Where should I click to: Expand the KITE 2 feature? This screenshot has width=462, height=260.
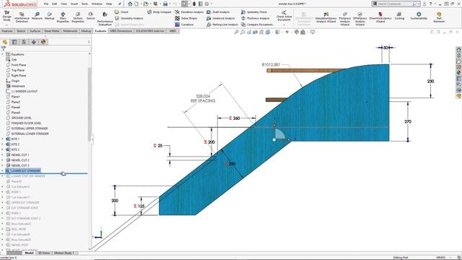click(3, 144)
